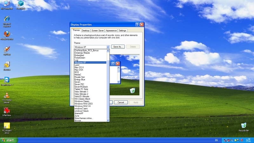Click the Cancel button
This screenshot has height=143, width=254.
pyautogui.click(x=121, y=102)
